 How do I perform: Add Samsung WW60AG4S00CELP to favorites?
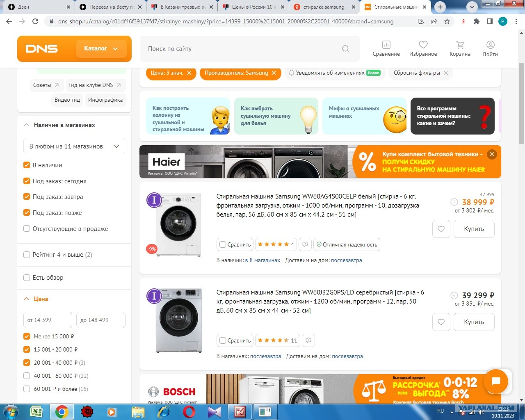click(441, 229)
